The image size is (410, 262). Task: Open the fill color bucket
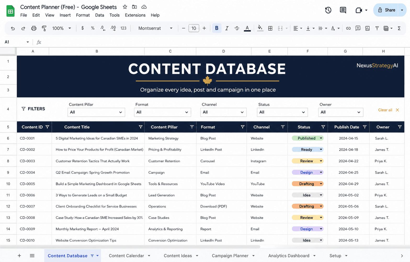point(260,28)
